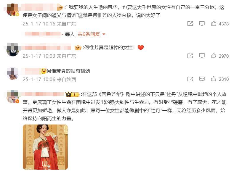Screen dimensions: 234x171
Task: Open fourth commenter's avatar with orange badge
Action: click(x=12, y=97)
